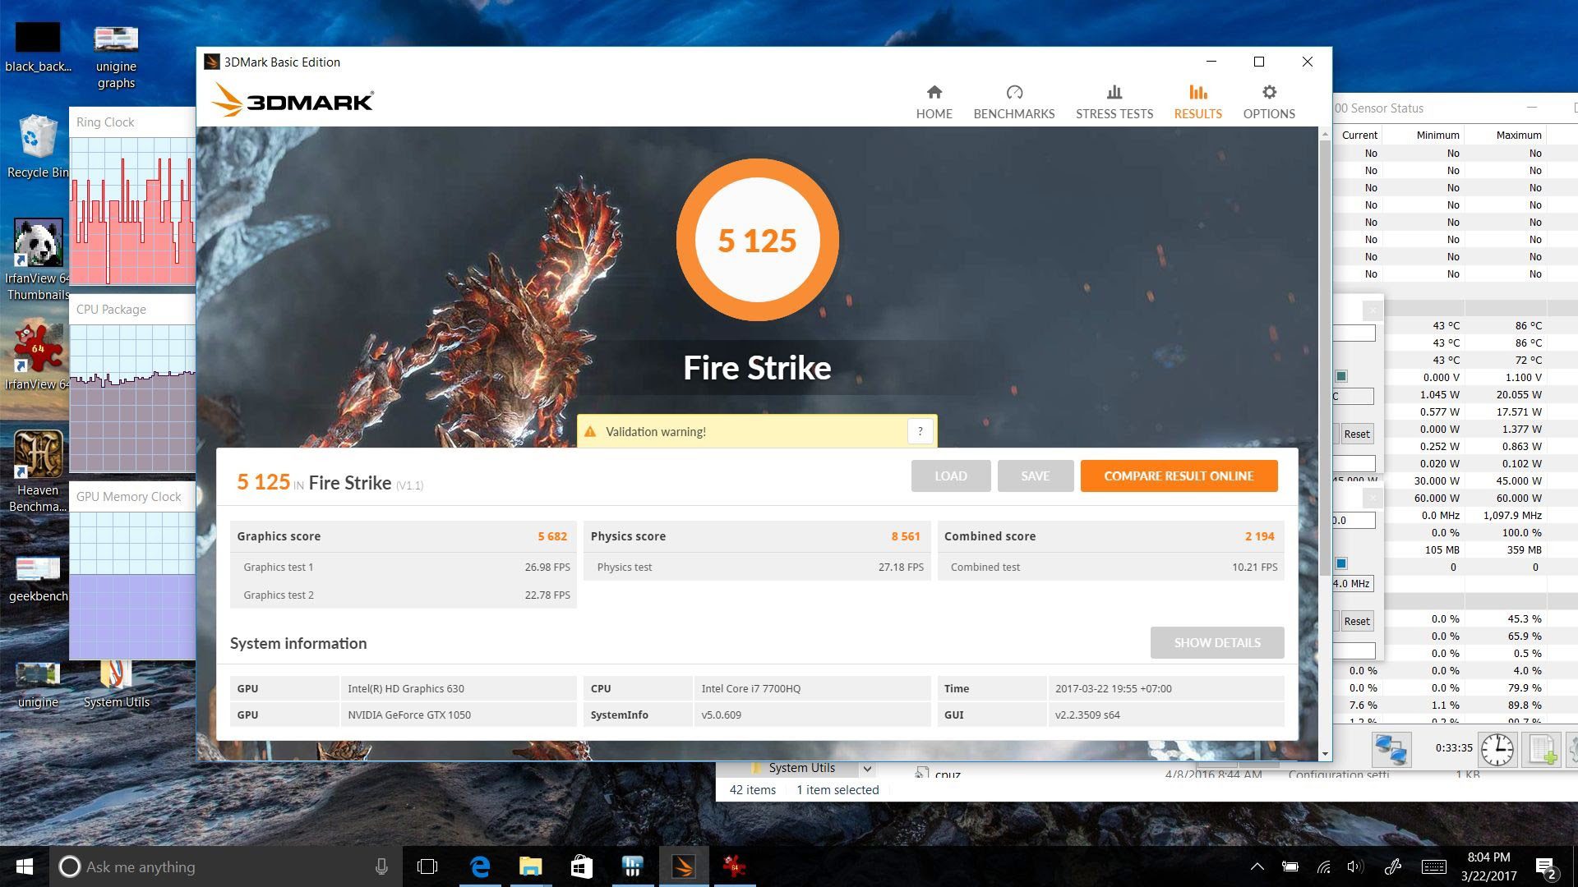Click the lower Reset button in graph settings
This screenshot has width=1578, height=887.
coord(1356,621)
